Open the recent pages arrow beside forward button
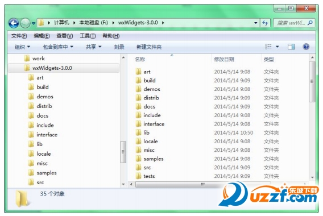 pos(34,23)
